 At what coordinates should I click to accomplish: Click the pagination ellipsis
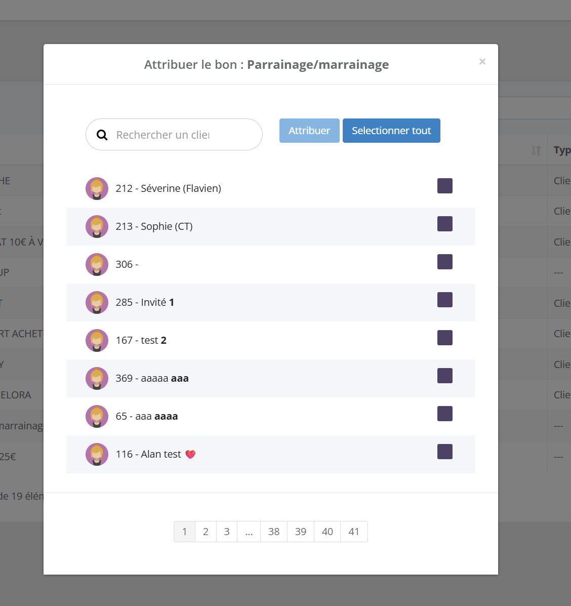[x=249, y=532]
